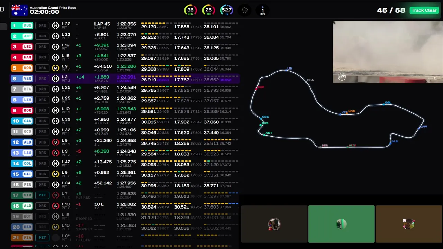Image resolution: width=443 pixels, height=249 pixels.
Task: Click the Australian Grand Prix: Race title
Action: tap(53, 8)
